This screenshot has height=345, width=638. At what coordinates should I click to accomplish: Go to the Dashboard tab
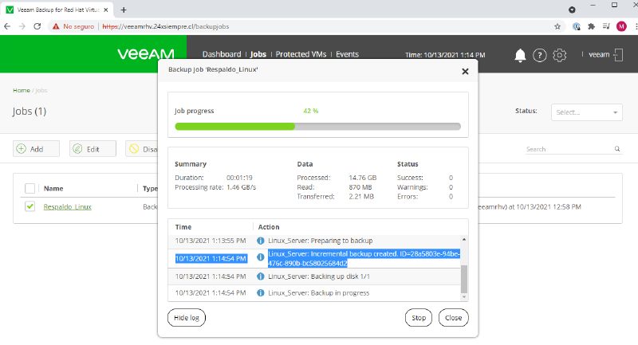pyautogui.click(x=222, y=54)
